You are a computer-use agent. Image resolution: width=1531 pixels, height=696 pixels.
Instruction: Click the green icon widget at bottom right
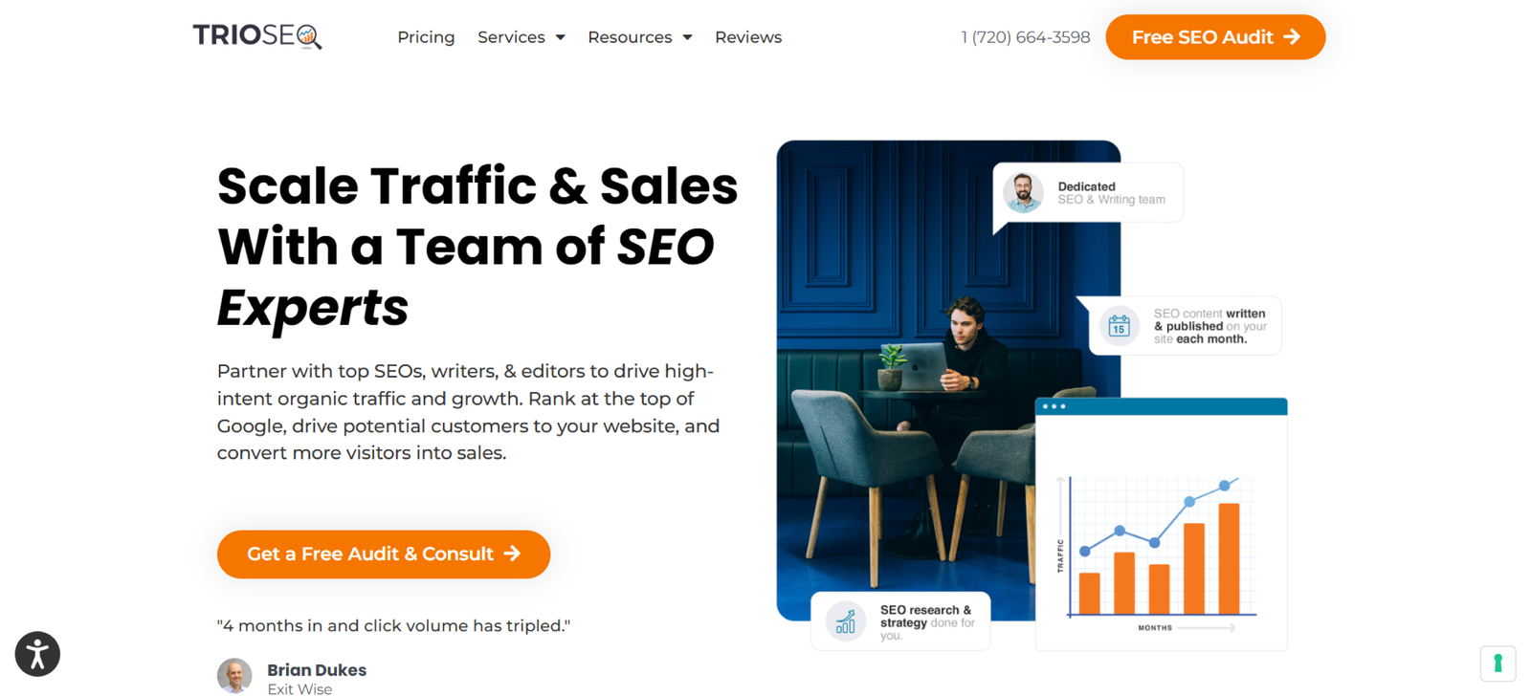(1498, 663)
